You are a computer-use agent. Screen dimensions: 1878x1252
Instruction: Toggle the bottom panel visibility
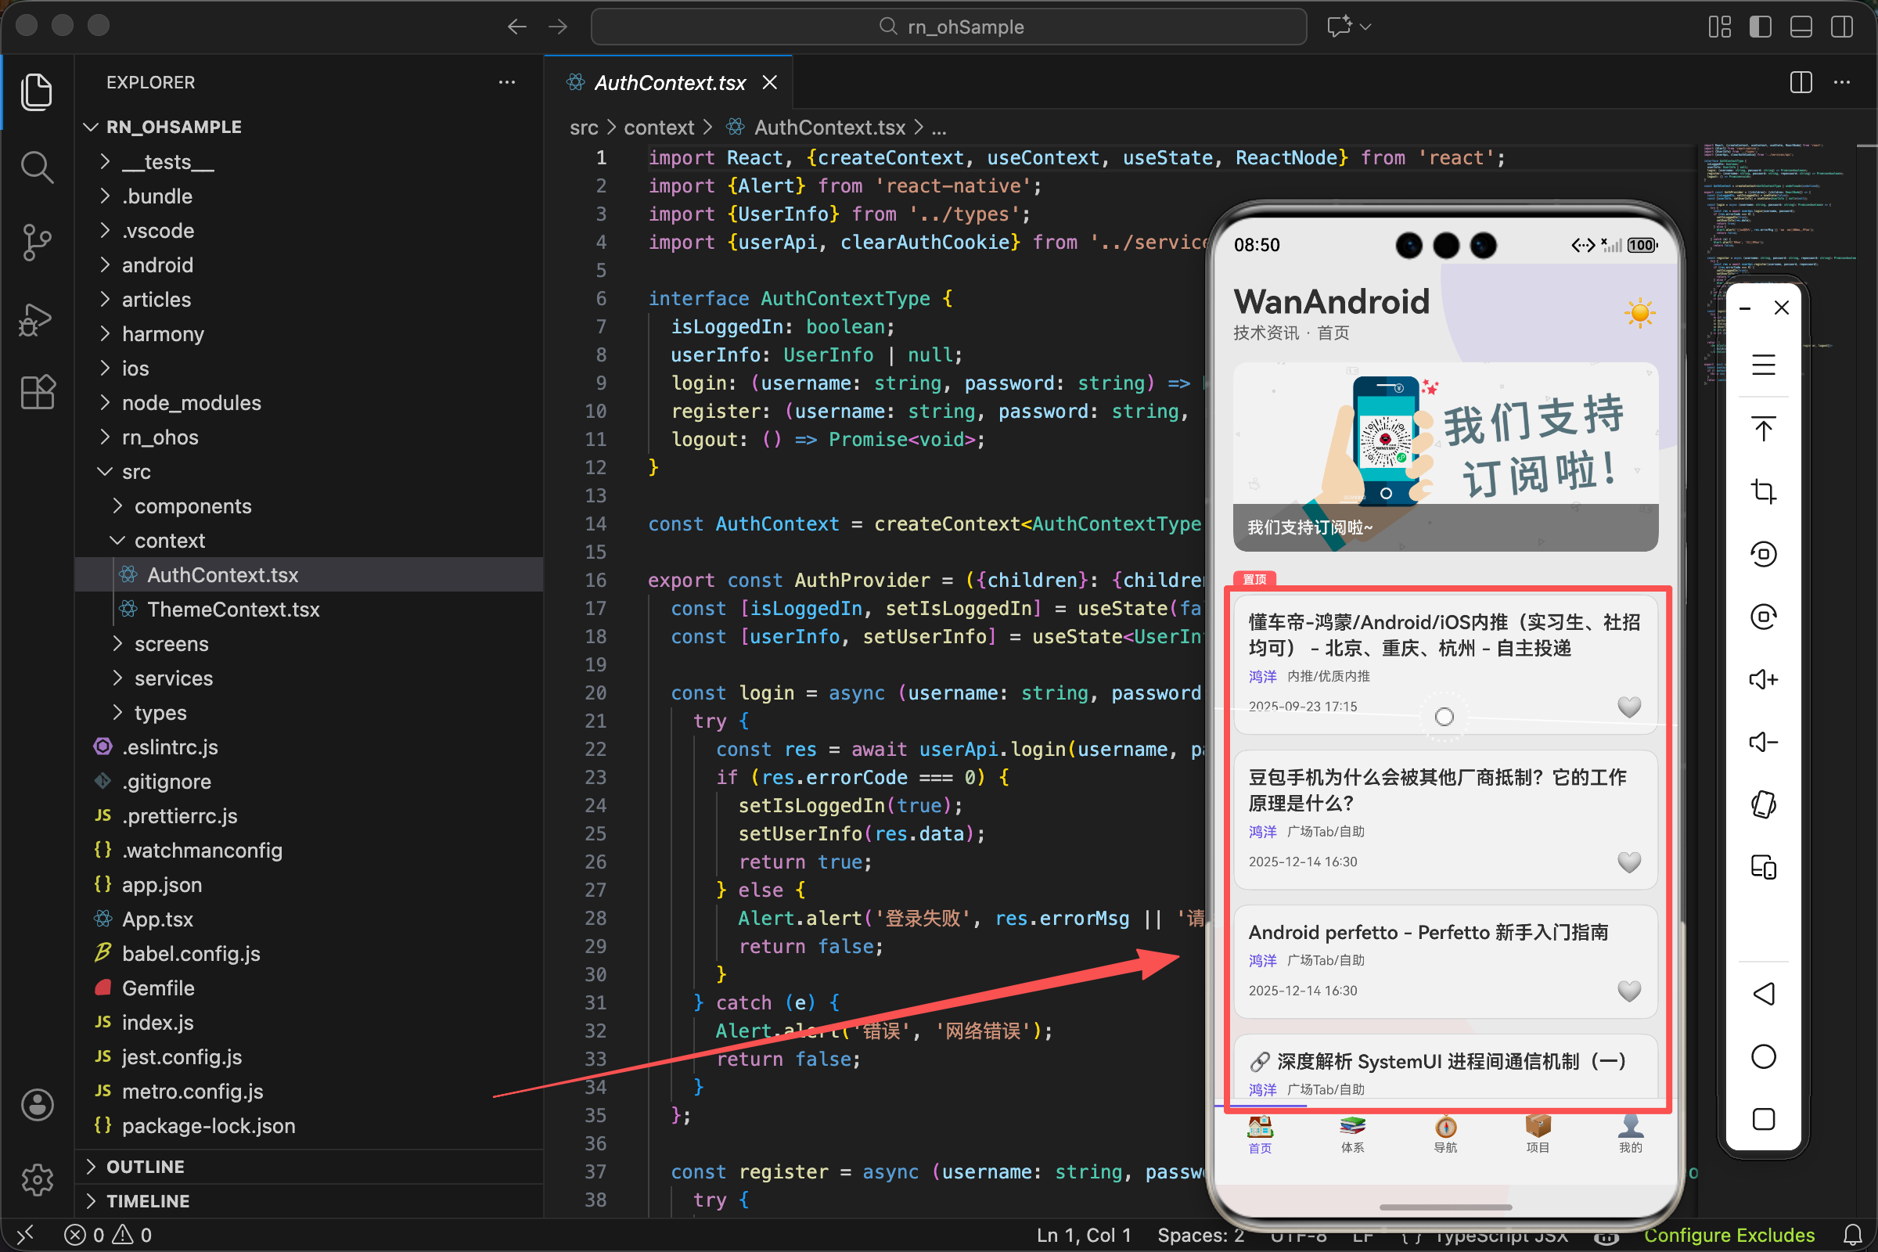click(x=1801, y=27)
